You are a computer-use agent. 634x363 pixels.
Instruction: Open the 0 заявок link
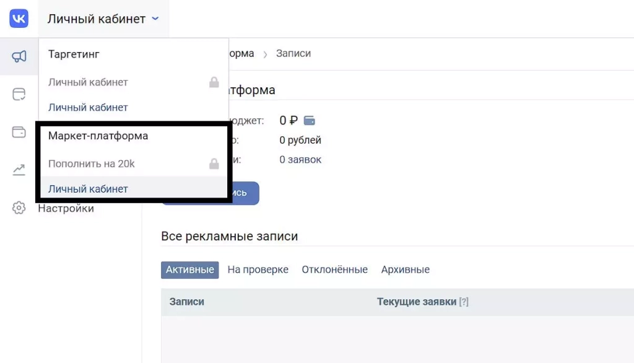300,160
